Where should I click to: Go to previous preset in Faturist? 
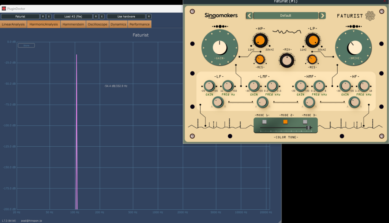point(249,16)
